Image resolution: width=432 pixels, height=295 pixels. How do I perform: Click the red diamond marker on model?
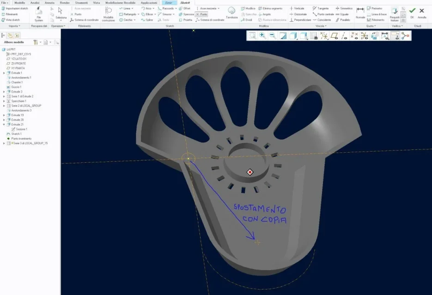tap(250, 172)
